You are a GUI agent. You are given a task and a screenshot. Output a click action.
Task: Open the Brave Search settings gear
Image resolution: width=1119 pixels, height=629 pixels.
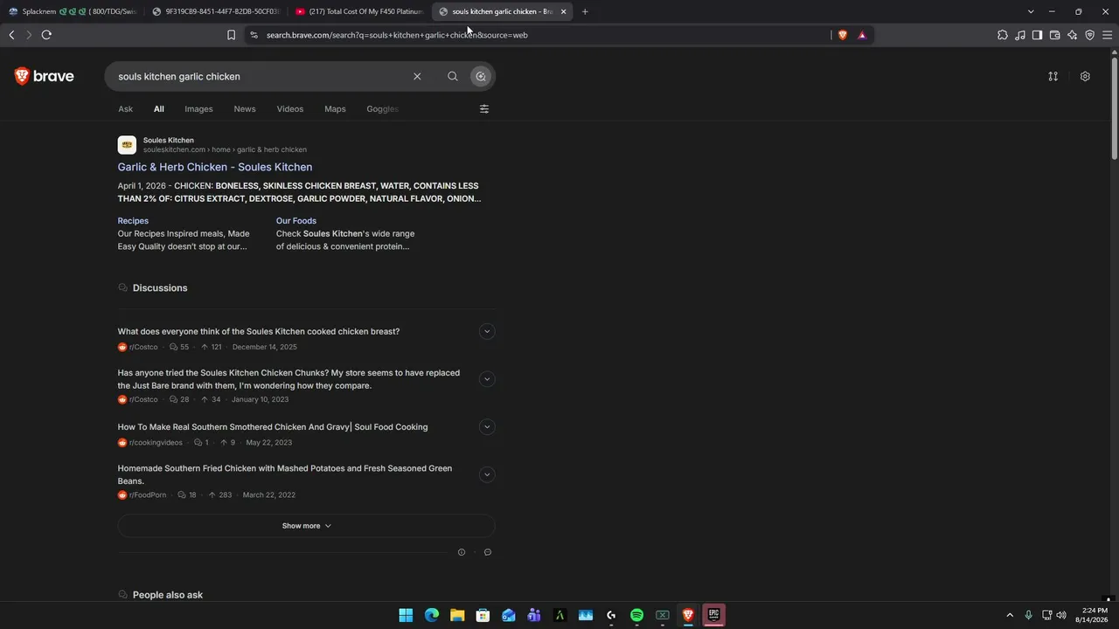coord(1085,76)
